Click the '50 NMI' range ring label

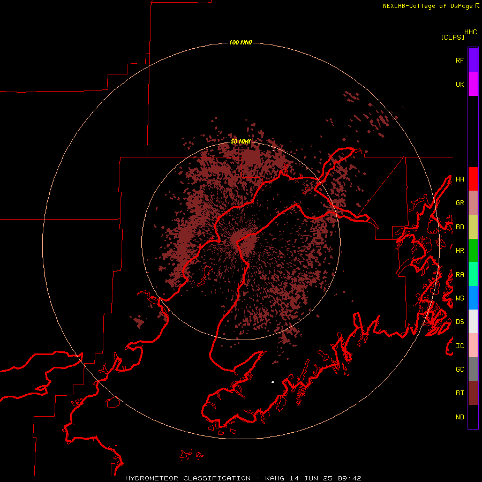(240, 141)
